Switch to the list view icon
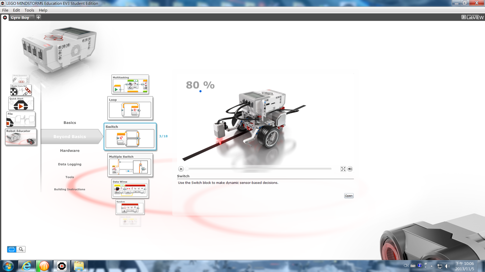Screen dimensions: 485x272 click(12, 249)
